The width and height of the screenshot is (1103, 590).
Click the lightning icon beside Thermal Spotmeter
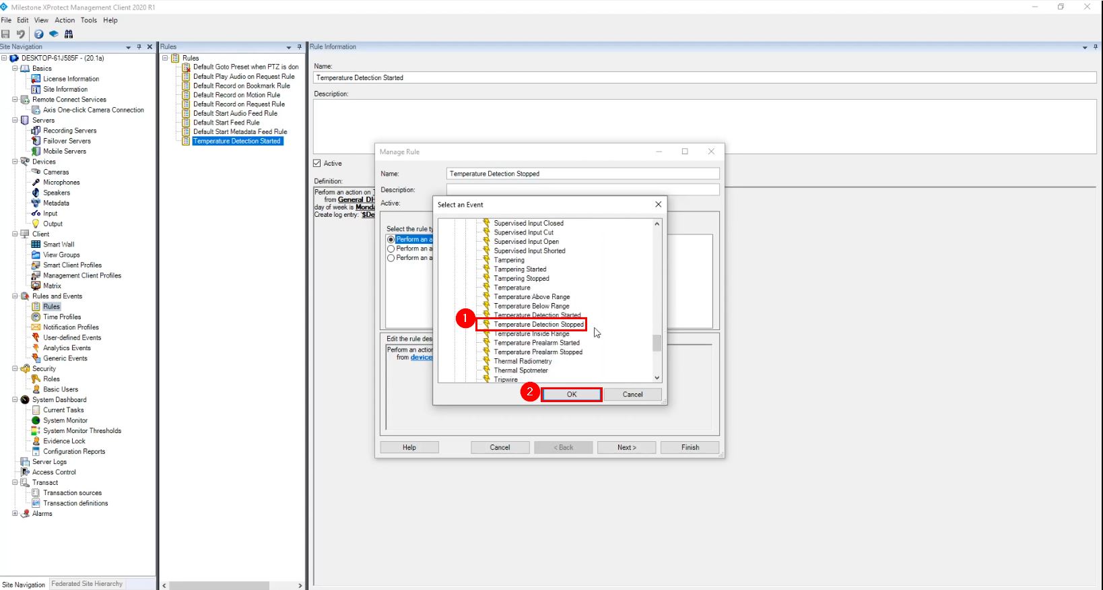pos(486,370)
